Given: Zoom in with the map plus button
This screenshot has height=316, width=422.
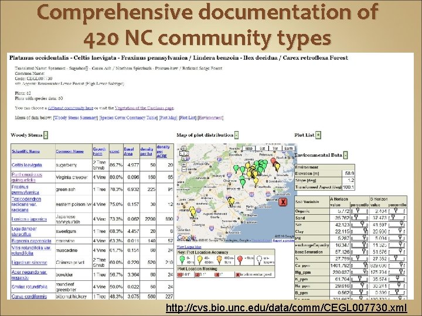Looking at the screenshot, I should 184,164.
